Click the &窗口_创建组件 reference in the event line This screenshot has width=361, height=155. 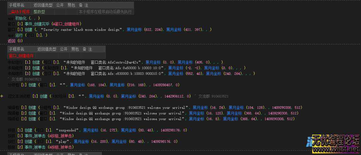(66, 24)
